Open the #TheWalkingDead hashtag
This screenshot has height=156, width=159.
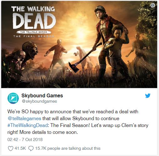coord(28,125)
